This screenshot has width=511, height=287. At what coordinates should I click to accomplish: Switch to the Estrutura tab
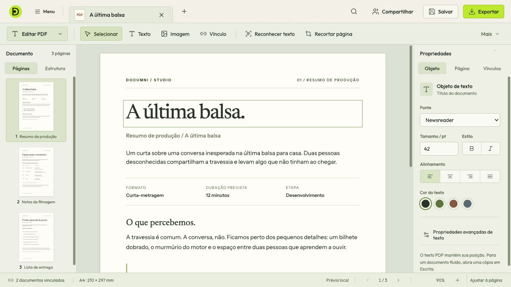click(55, 68)
